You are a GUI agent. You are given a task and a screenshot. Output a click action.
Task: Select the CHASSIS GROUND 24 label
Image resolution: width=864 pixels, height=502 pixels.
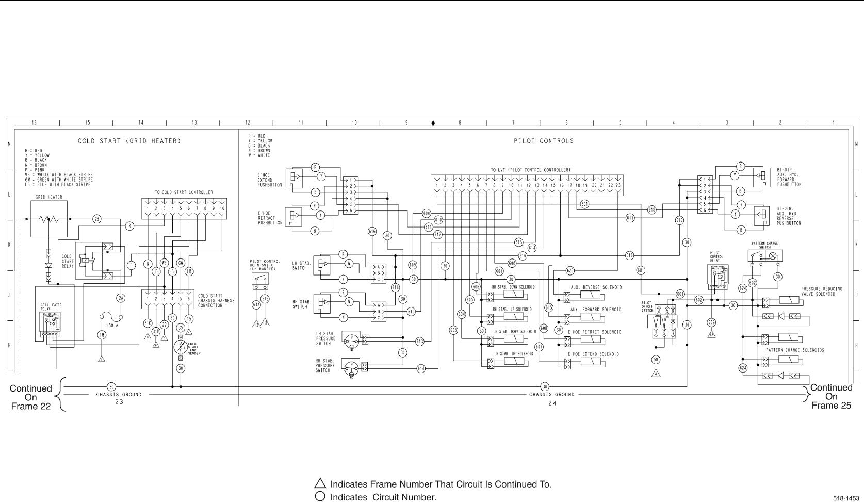click(x=552, y=398)
